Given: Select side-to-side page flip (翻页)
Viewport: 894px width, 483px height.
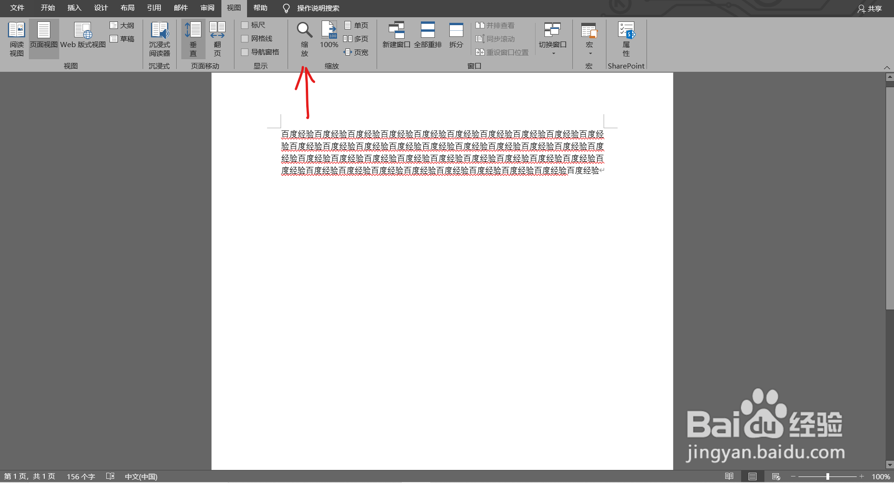Looking at the screenshot, I should [x=217, y=39].
